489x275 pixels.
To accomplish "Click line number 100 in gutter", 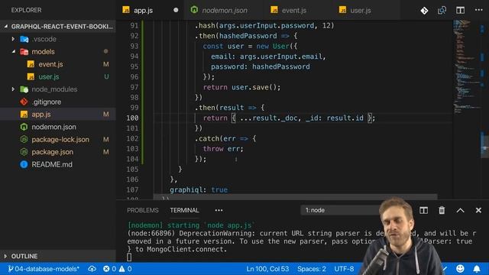I will pyautogui.click(x=132, y=118).
